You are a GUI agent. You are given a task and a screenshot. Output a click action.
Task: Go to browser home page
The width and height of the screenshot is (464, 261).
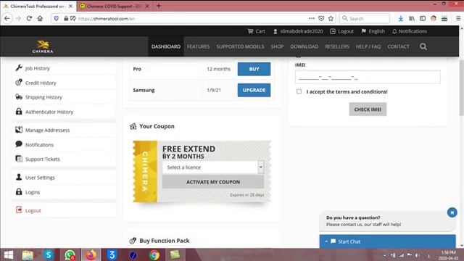40,18
